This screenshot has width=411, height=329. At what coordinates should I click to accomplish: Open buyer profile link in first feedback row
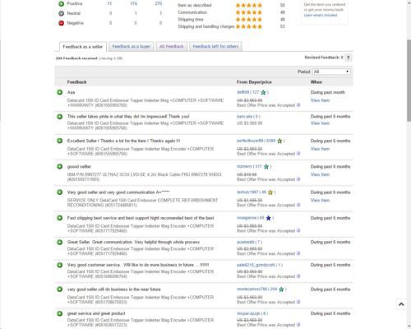pyautogui.click(x=243, y=92)
